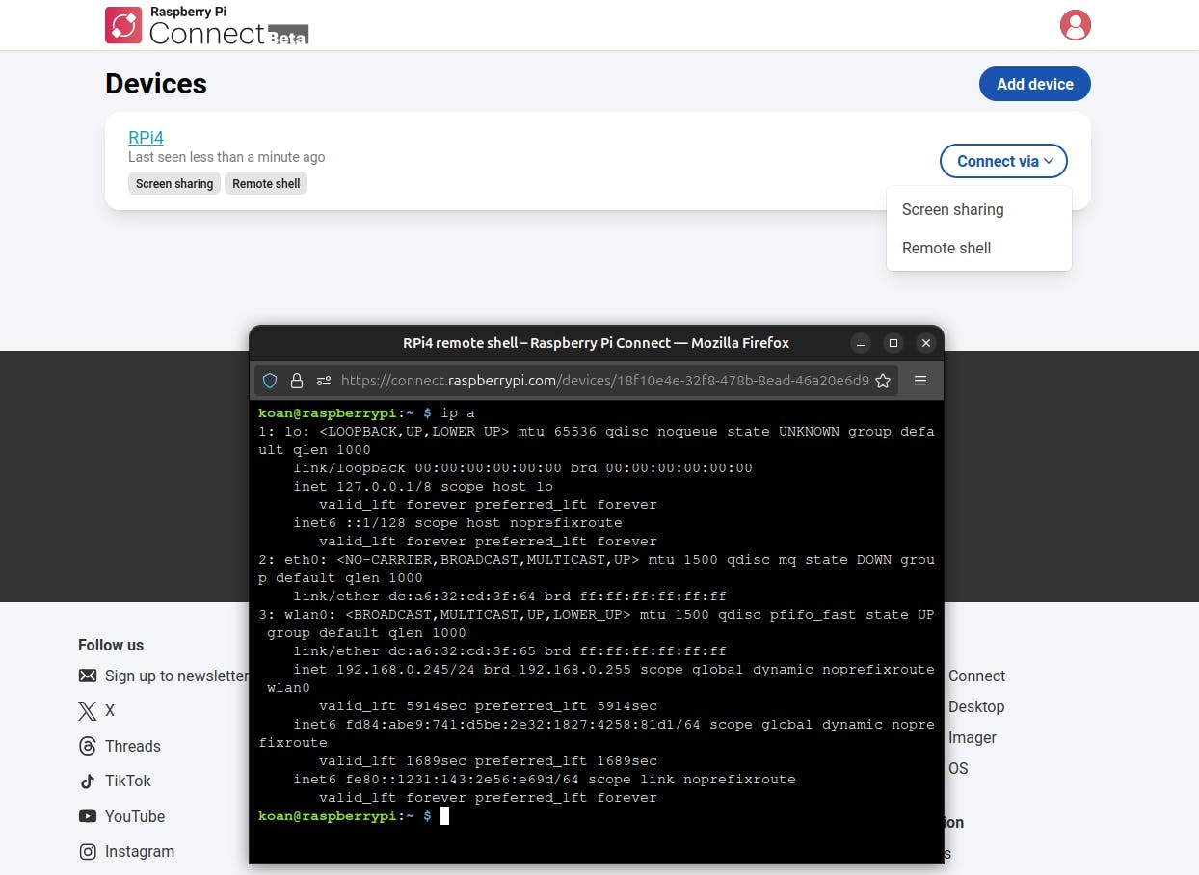Click the X social icon
Viewport: 1199px width, 875px height.
(x=88, y=711)
